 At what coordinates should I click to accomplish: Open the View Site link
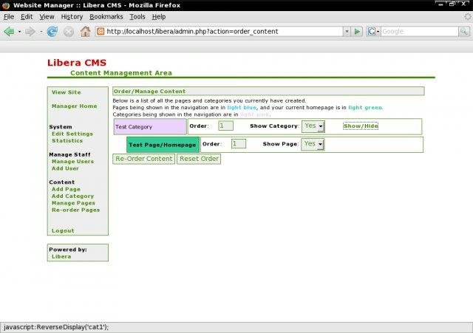66,92
